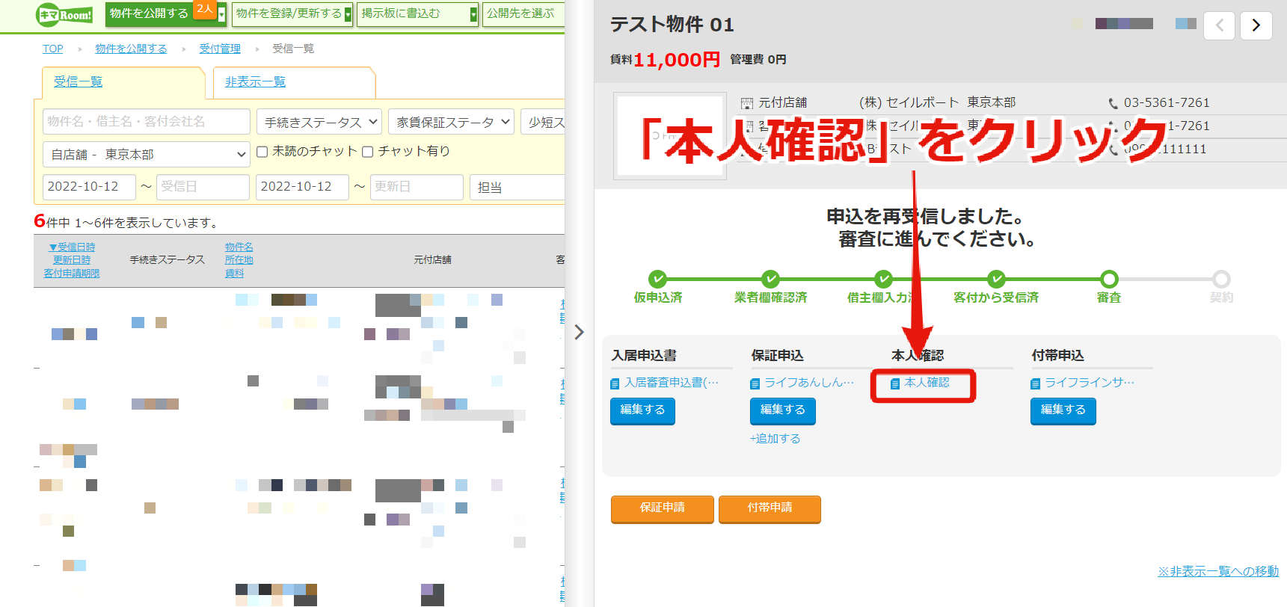Sort the list by 所在地
1287x607 pixels.
tap(239, 260)
